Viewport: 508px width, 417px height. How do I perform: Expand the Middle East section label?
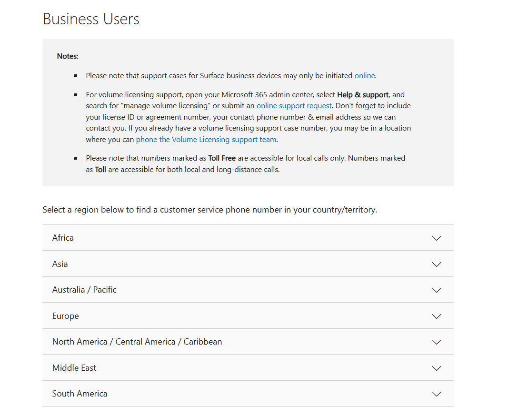tap(74, 368)
